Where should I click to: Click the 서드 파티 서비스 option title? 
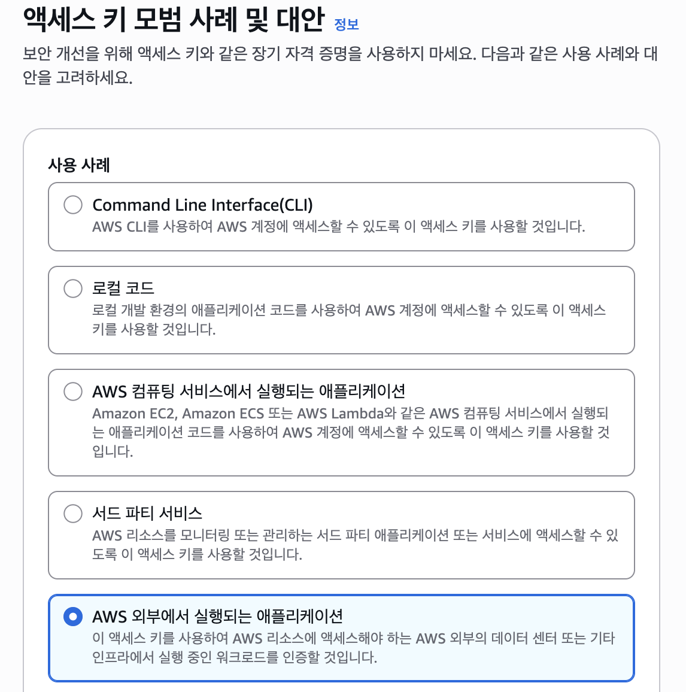147,514
